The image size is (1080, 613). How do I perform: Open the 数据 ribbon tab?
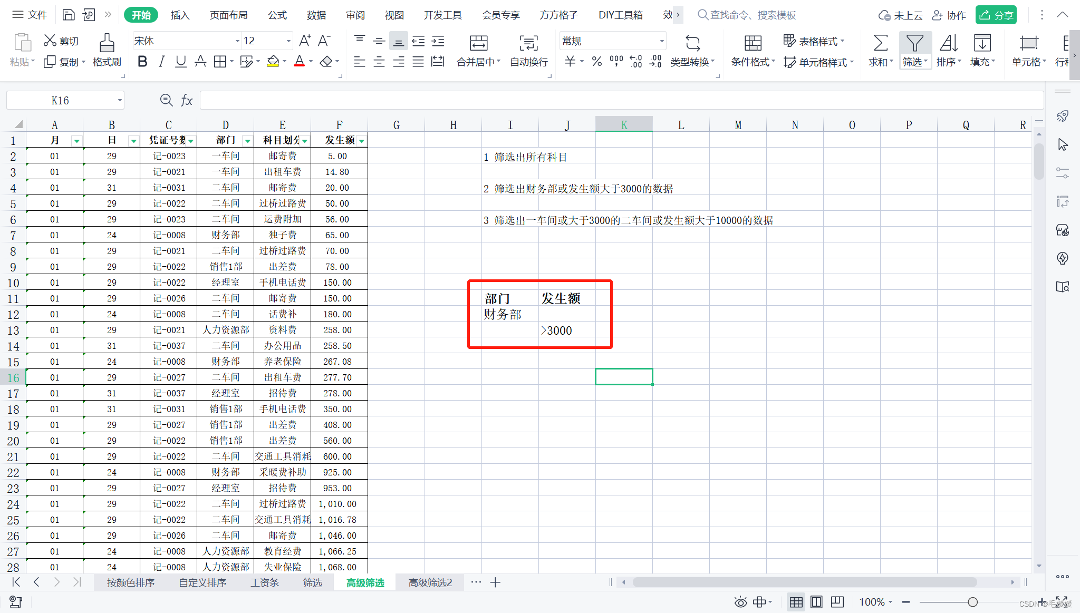click(316, 15)
